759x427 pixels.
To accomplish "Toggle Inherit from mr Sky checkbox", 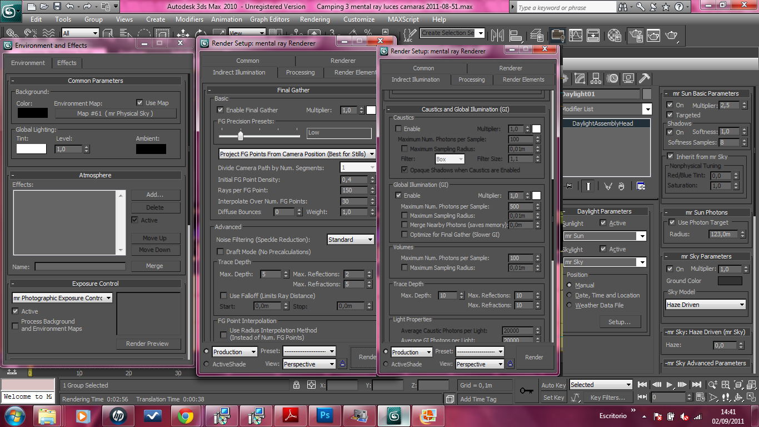I will pyautogui.click(x=671, y=157).
